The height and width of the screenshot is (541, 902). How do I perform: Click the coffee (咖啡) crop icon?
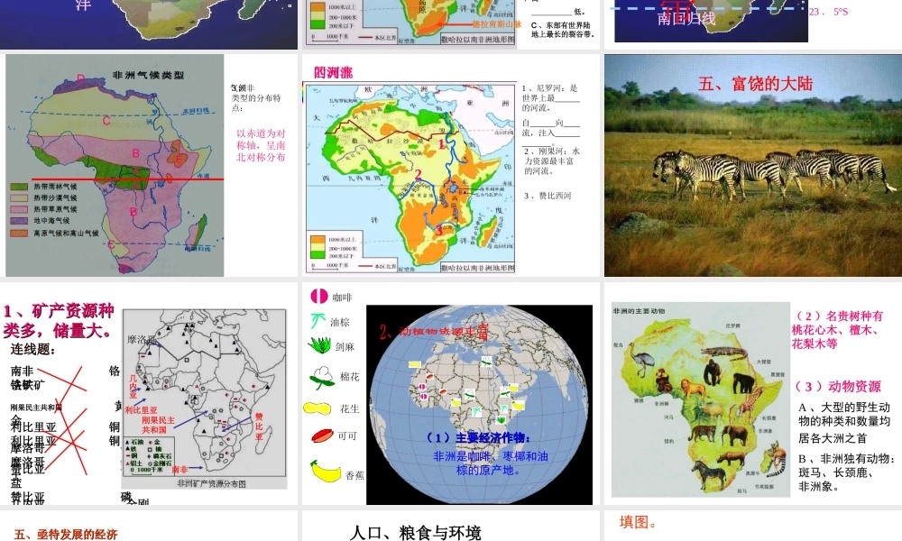319,296
